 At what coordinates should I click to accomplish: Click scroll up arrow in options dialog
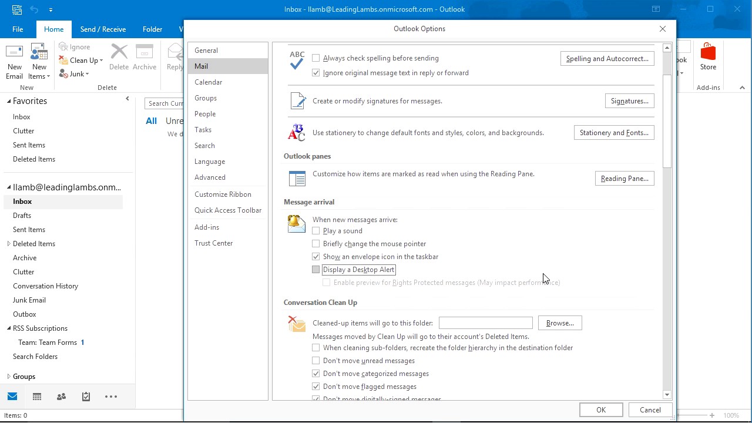(667, 48)
